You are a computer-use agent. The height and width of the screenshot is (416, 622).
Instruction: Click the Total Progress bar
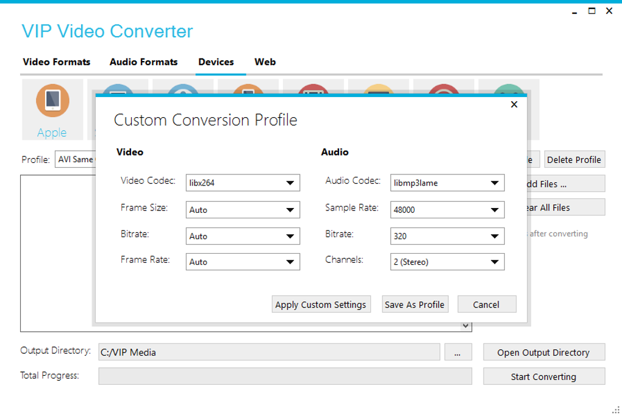point(285,376)
